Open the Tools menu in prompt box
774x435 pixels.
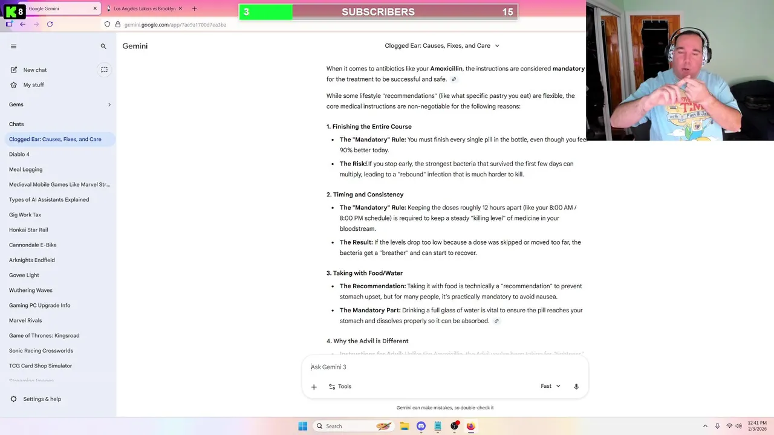pyautogui.click(x=340, y=387)
